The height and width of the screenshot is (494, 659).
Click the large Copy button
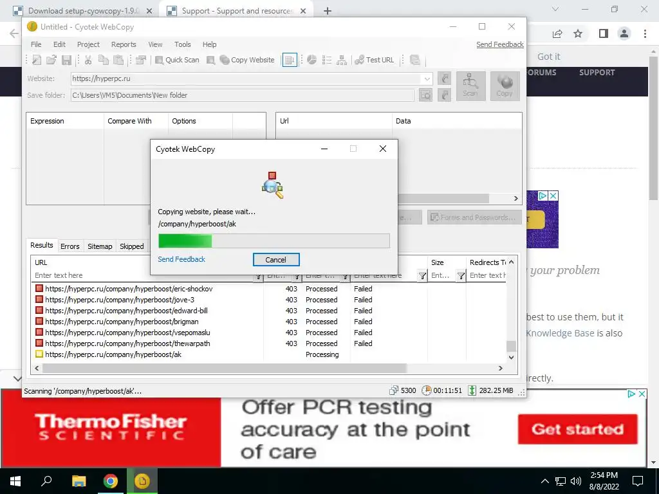tap(505, 86)
